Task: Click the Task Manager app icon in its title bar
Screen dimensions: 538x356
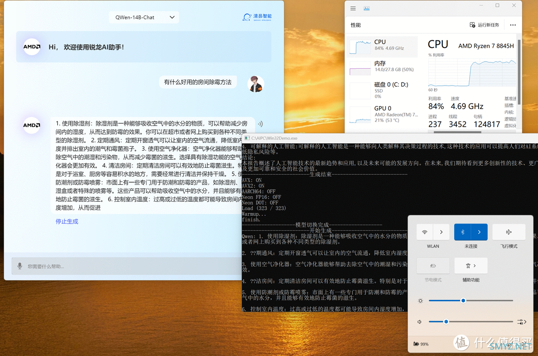Action: tap(367, 8)
